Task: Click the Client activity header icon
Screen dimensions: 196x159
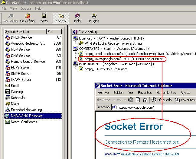Action: point(75,32)
